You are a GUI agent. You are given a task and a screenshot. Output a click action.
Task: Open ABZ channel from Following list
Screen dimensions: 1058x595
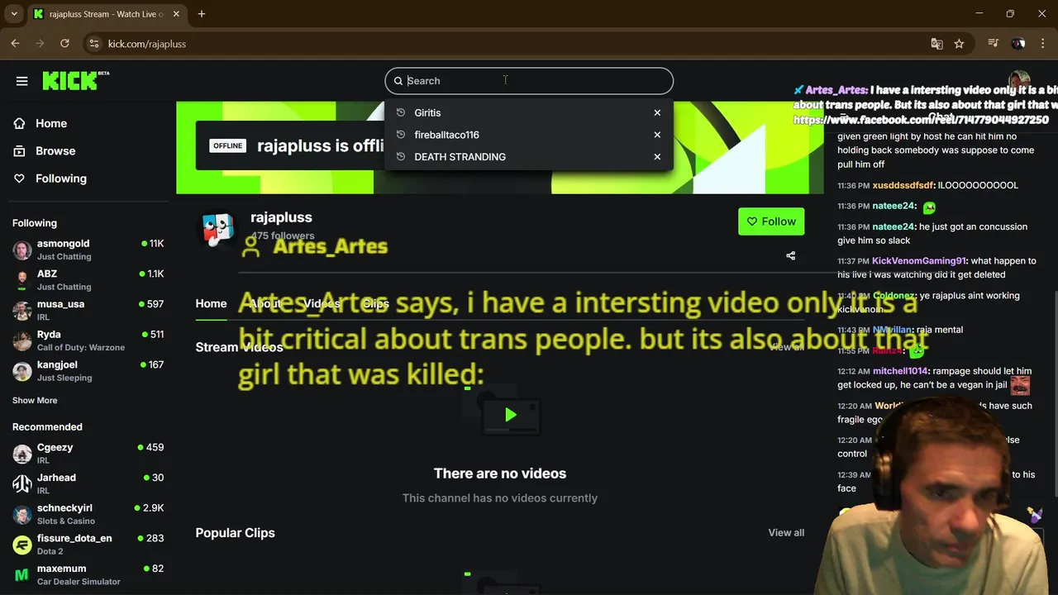point(88,279)
